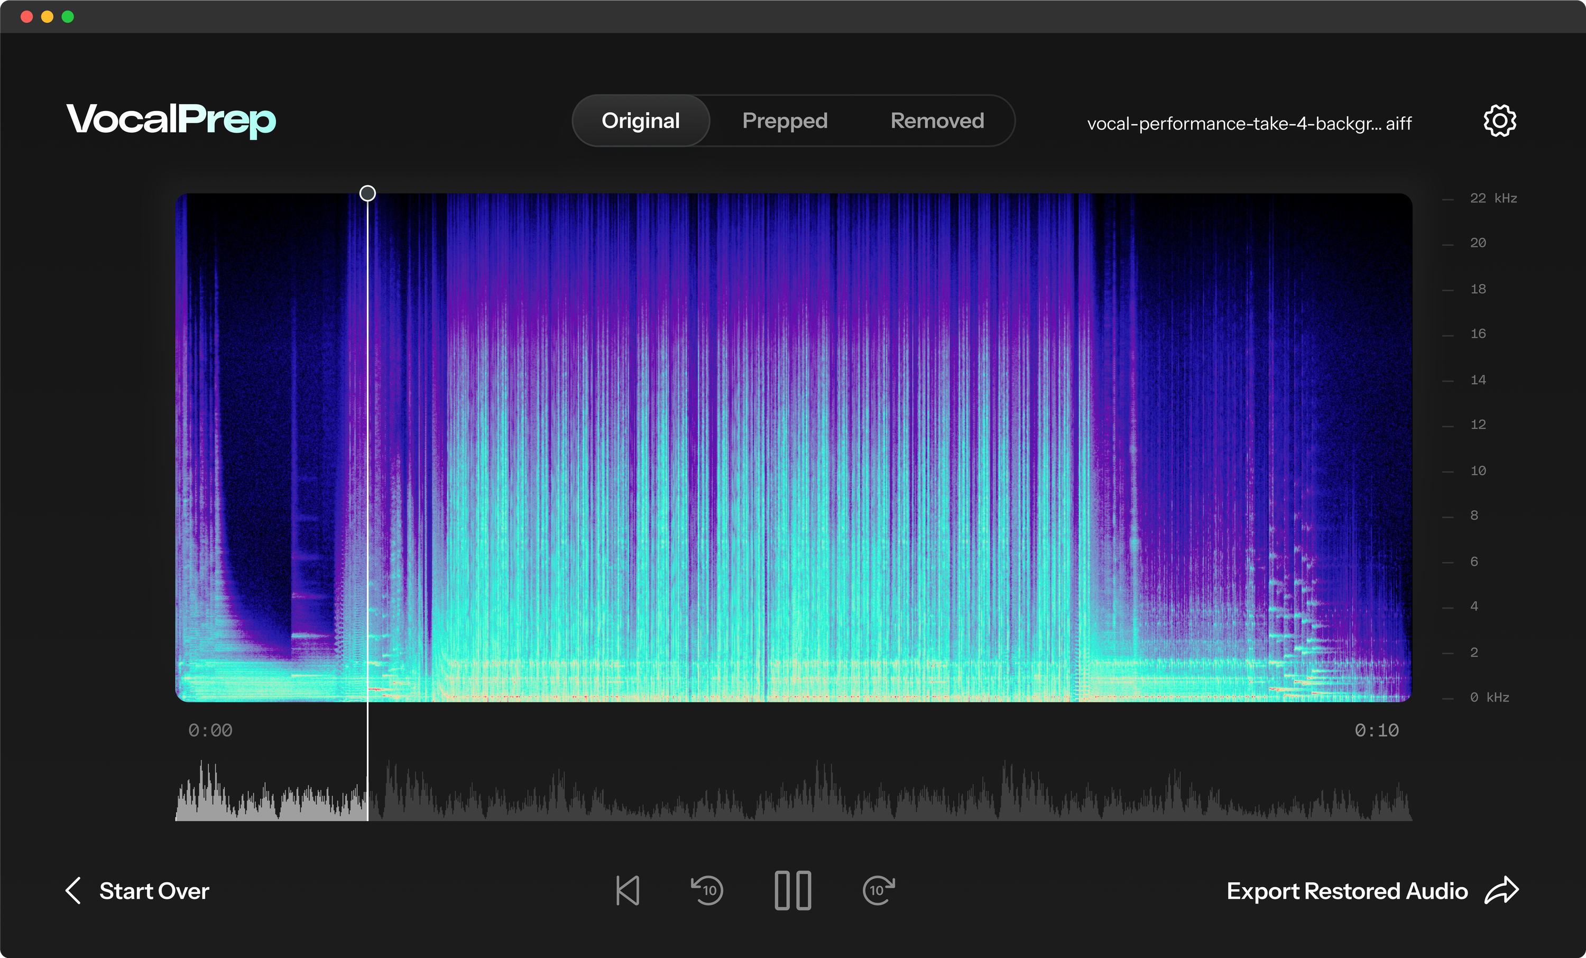Click the truncated filename to reveal full name

[1249, 123]
